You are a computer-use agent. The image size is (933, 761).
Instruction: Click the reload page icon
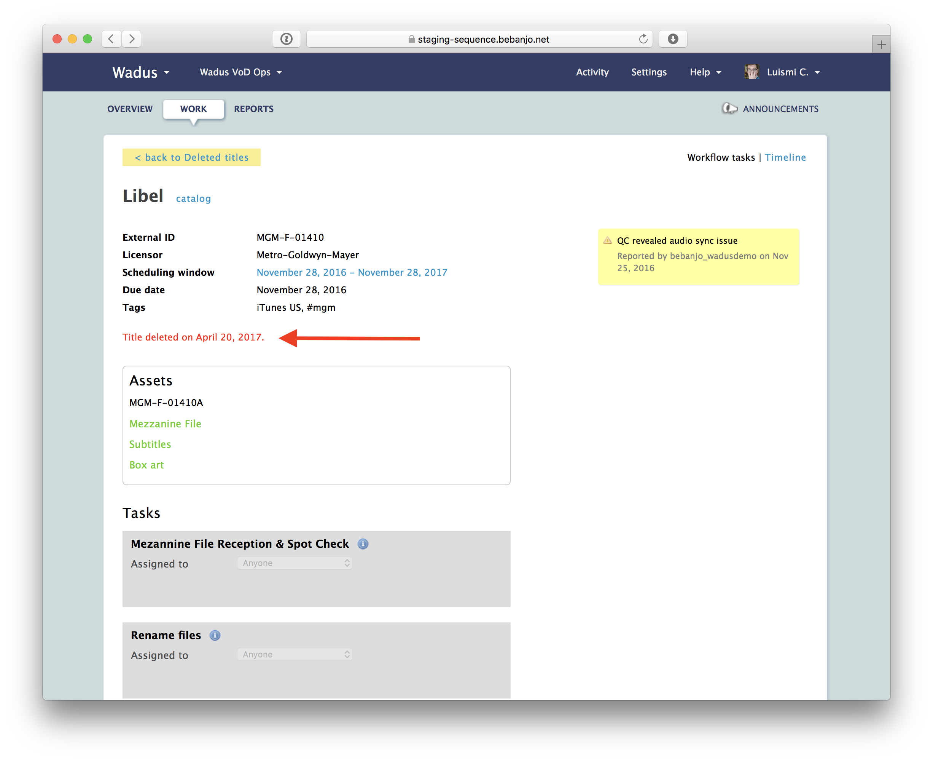pyautogui.click(x=643, y=39)
